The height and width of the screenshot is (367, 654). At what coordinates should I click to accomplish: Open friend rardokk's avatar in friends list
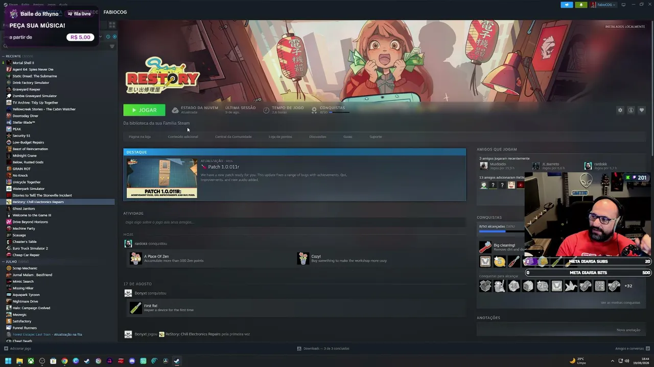coord(588,166)
